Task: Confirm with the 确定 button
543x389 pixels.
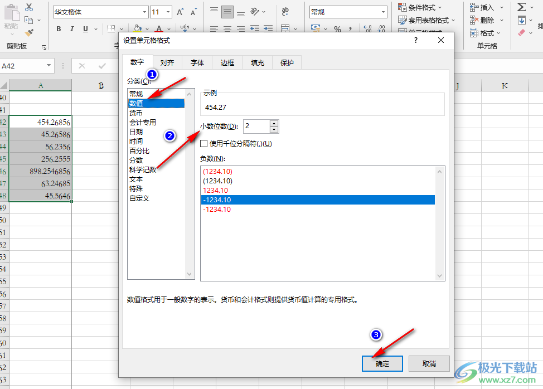Action: pyautogui.click(x=382, y=364)
